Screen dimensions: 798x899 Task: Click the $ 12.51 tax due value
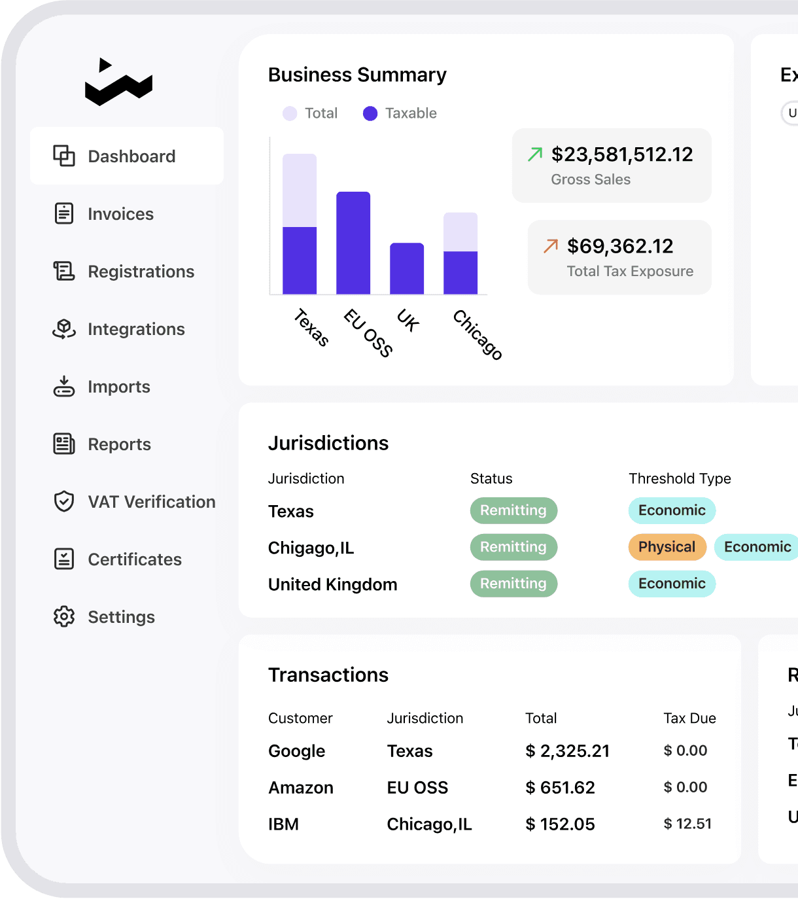pyautogui.click(x=687, y=824)
